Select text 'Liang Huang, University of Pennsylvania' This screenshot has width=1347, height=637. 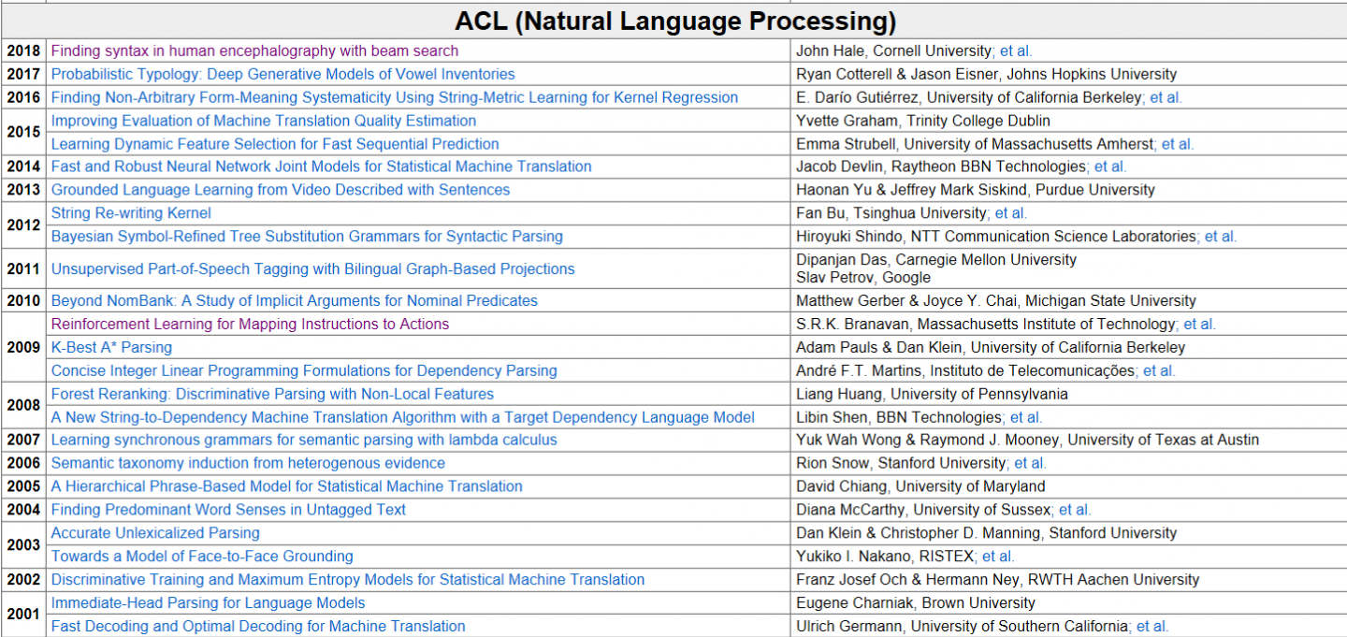tap(932, 395)
